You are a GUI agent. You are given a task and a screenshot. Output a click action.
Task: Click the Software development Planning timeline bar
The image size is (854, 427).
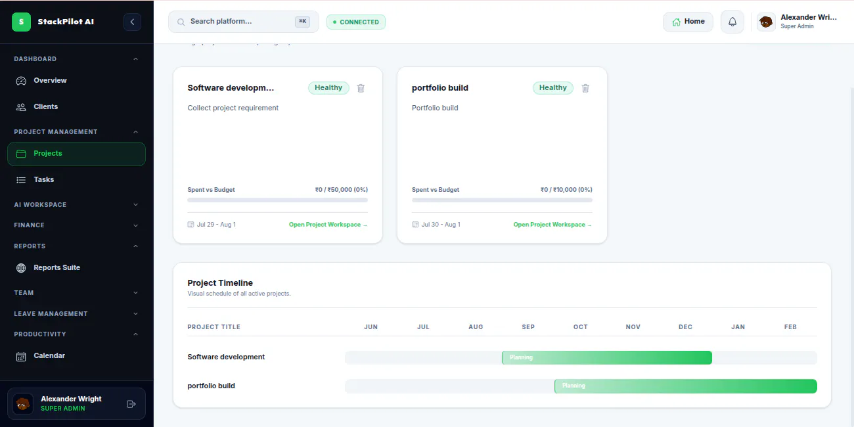click(607, 357)
